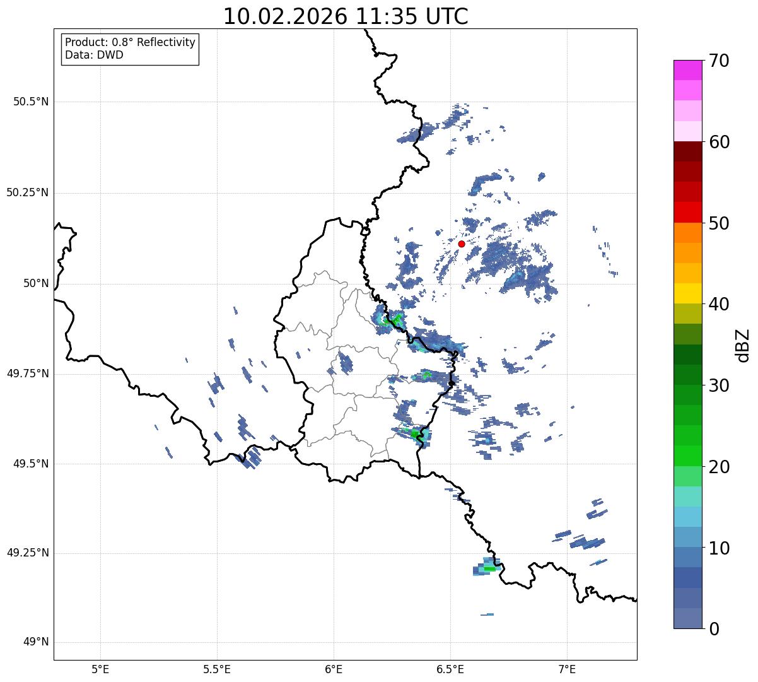Click the Product: 0.8° Reflectivity label
758x682 pixels.
130,42
